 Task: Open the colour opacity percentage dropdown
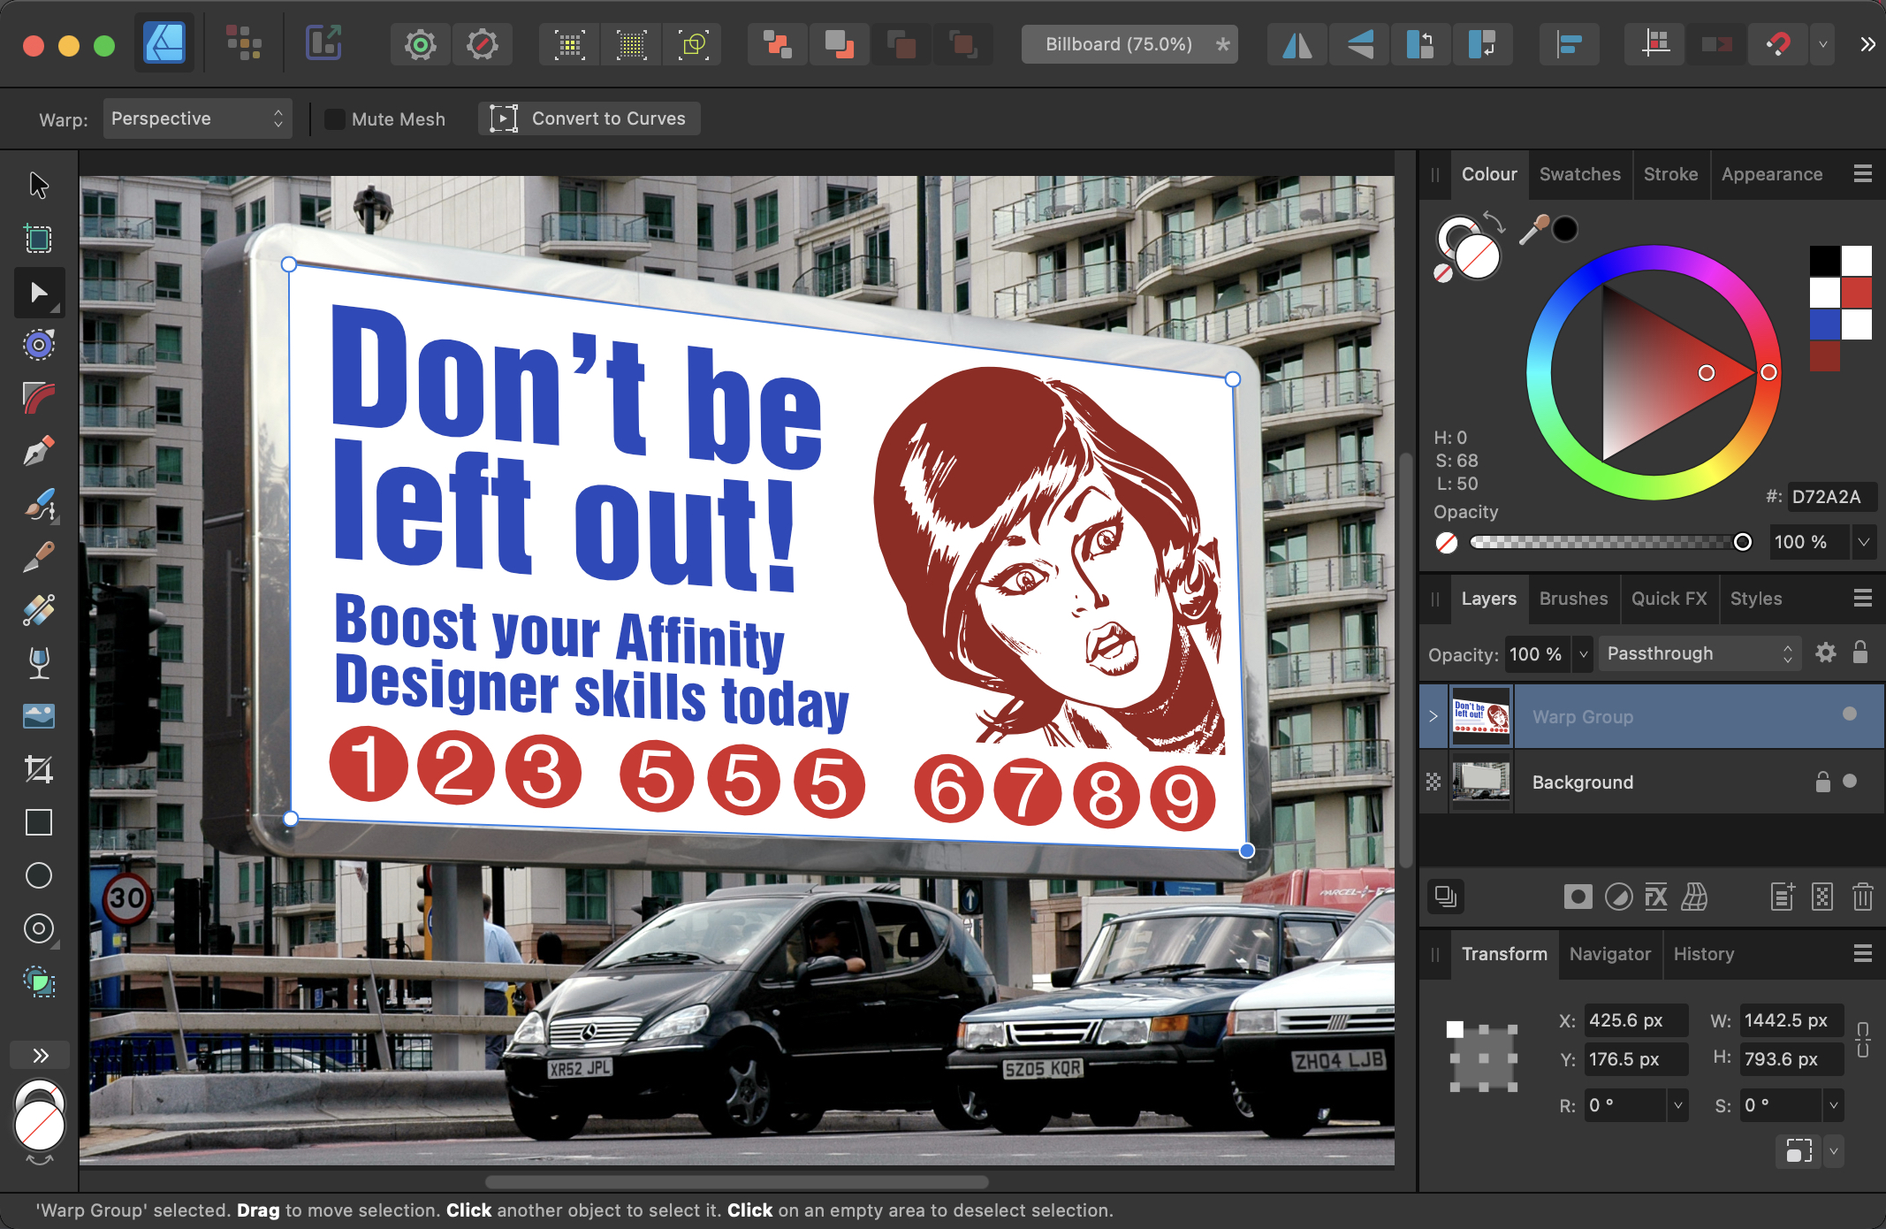click(1864, 542)
